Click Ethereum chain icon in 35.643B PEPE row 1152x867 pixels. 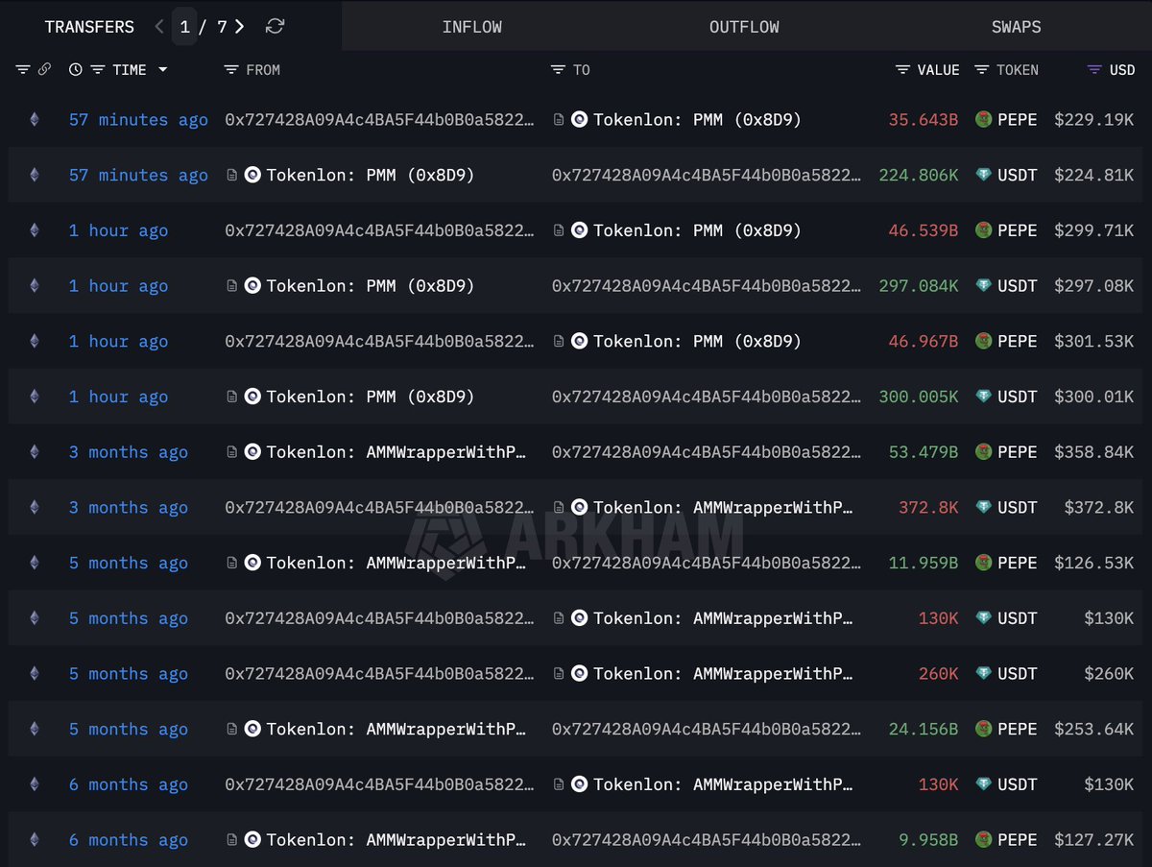(x=35, y=120)
